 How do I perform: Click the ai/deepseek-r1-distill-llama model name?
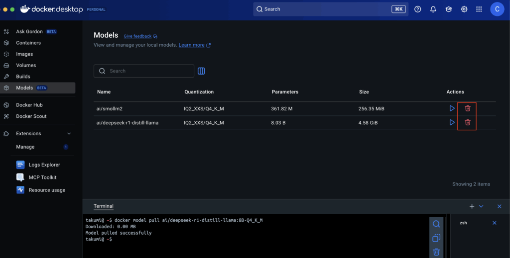127,123
